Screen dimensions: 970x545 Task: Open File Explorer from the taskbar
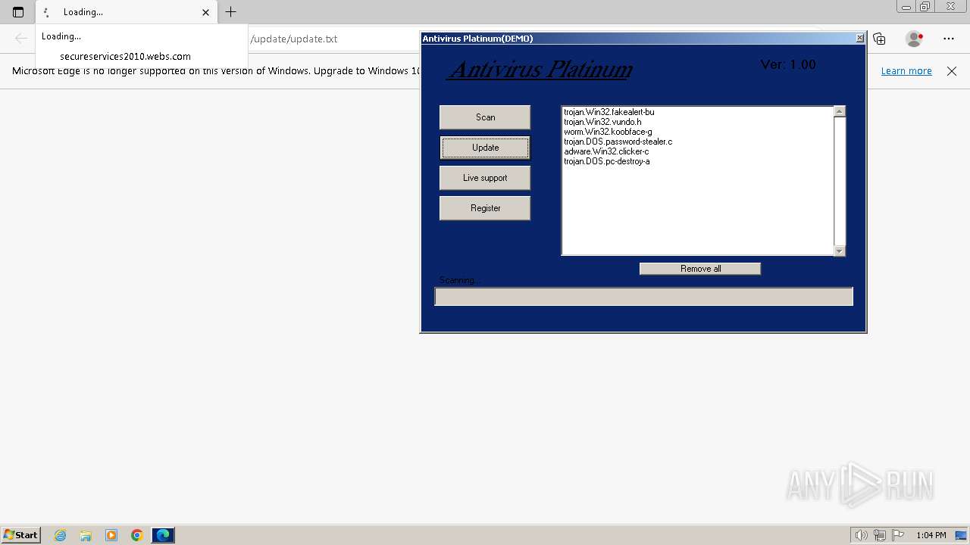click(x=86, y=535)
